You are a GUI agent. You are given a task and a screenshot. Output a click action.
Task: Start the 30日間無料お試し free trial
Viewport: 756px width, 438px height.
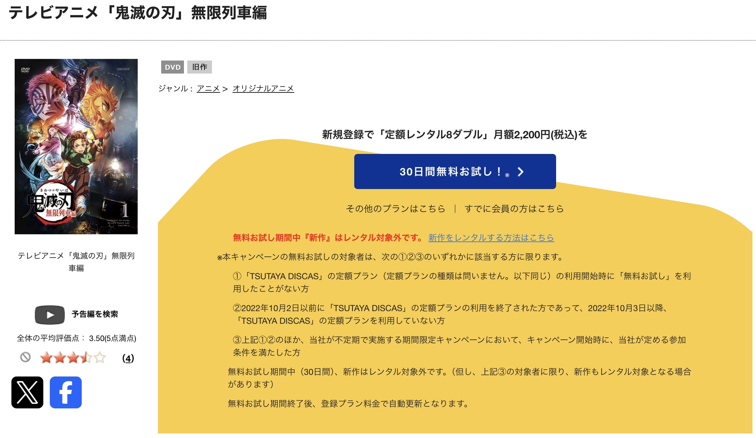pyautogui.click(x=455, y=171)
